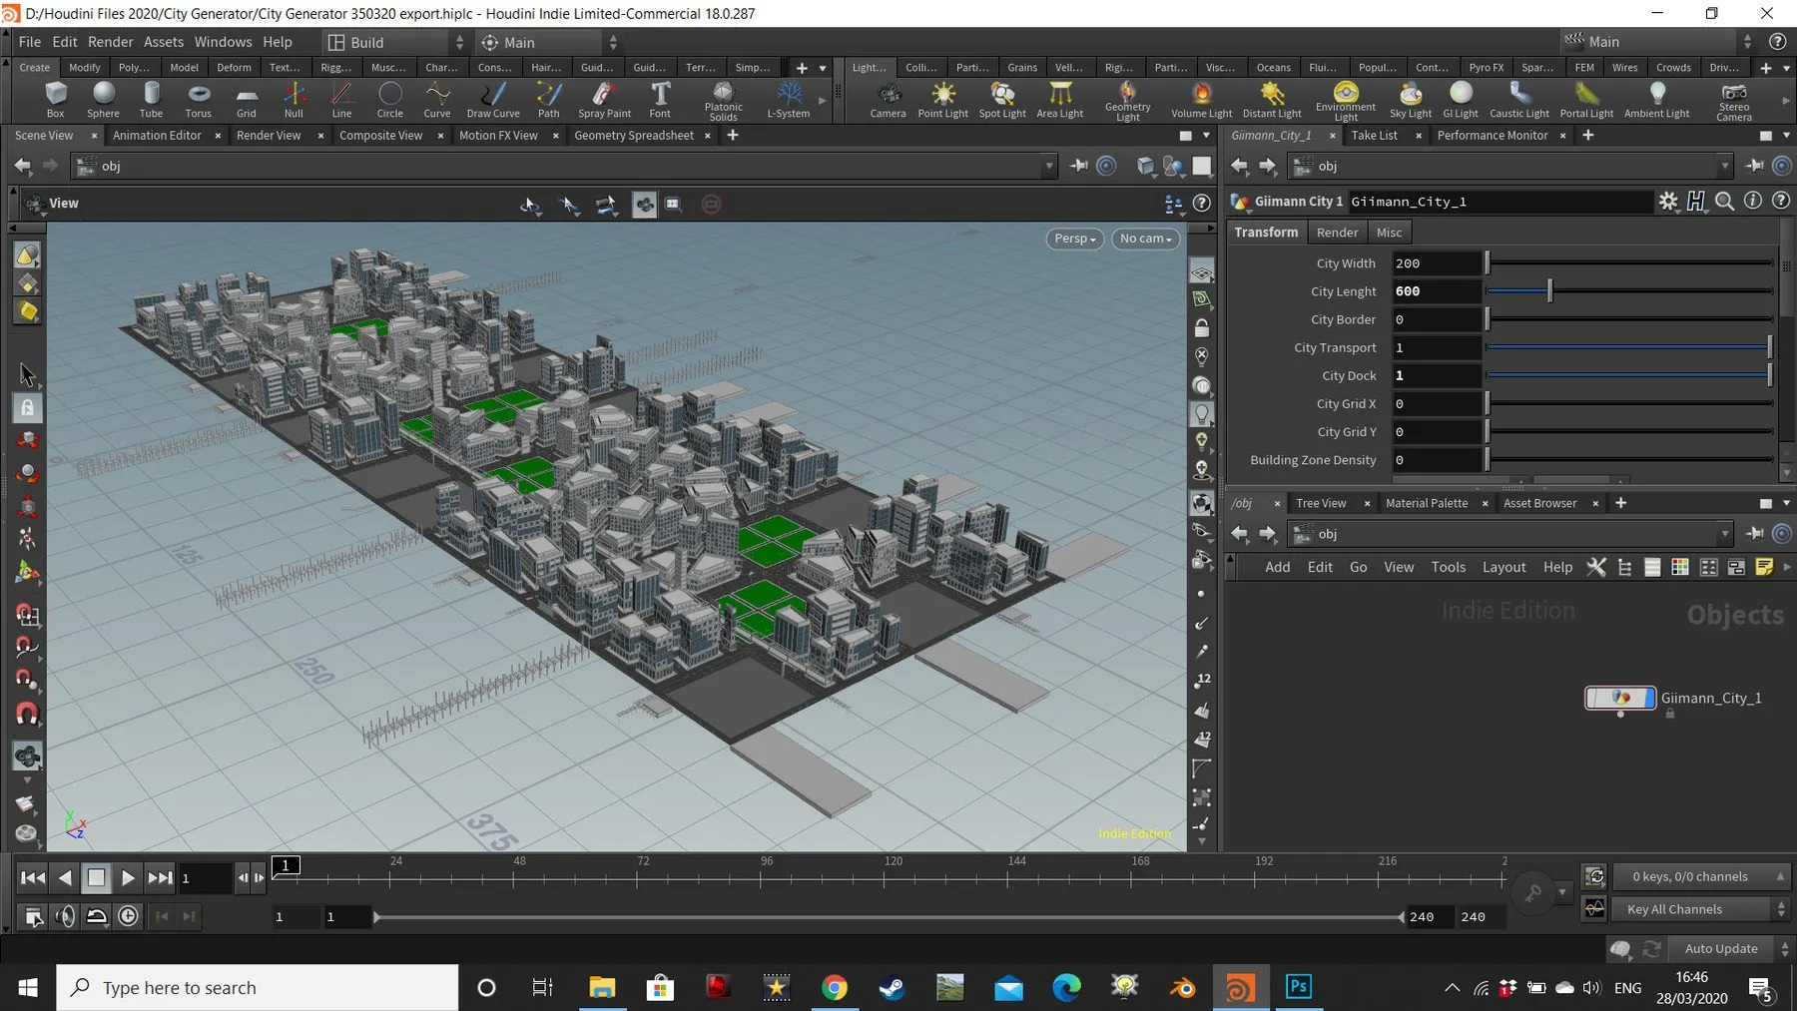
Task: Toggle the viewport camera lock icon
Action: (x=1202, y=327)
